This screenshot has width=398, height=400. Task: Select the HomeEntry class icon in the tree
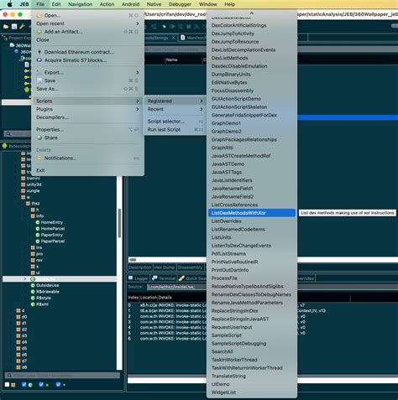coord(38,222)
